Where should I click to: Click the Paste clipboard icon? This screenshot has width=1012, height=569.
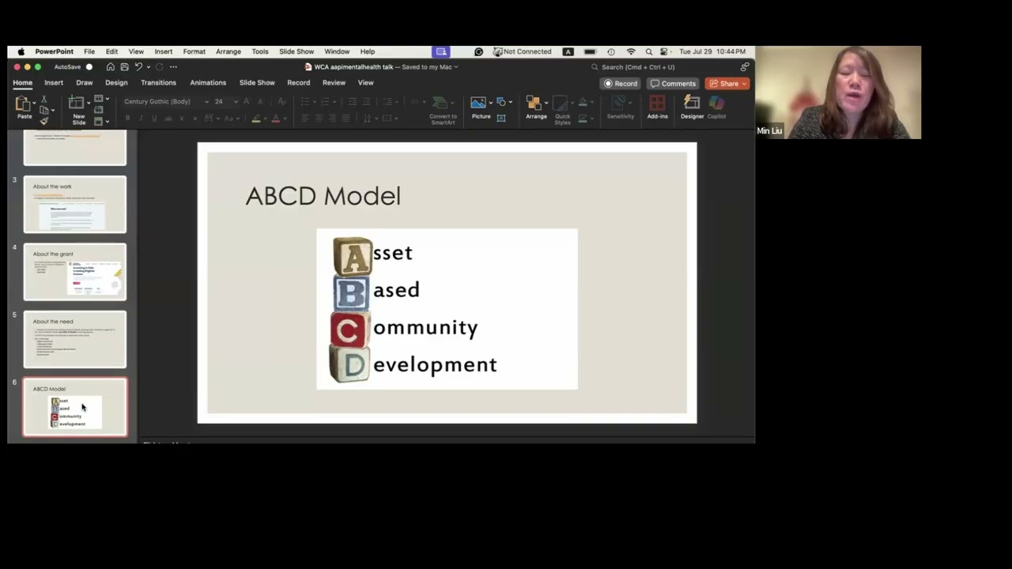pyautogui.click(x=23, y=104)
